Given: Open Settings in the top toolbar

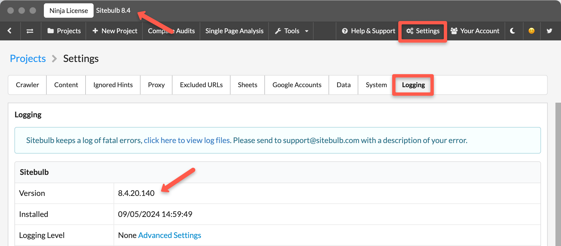Looking at the screenshot, I should tap(423, 31).
